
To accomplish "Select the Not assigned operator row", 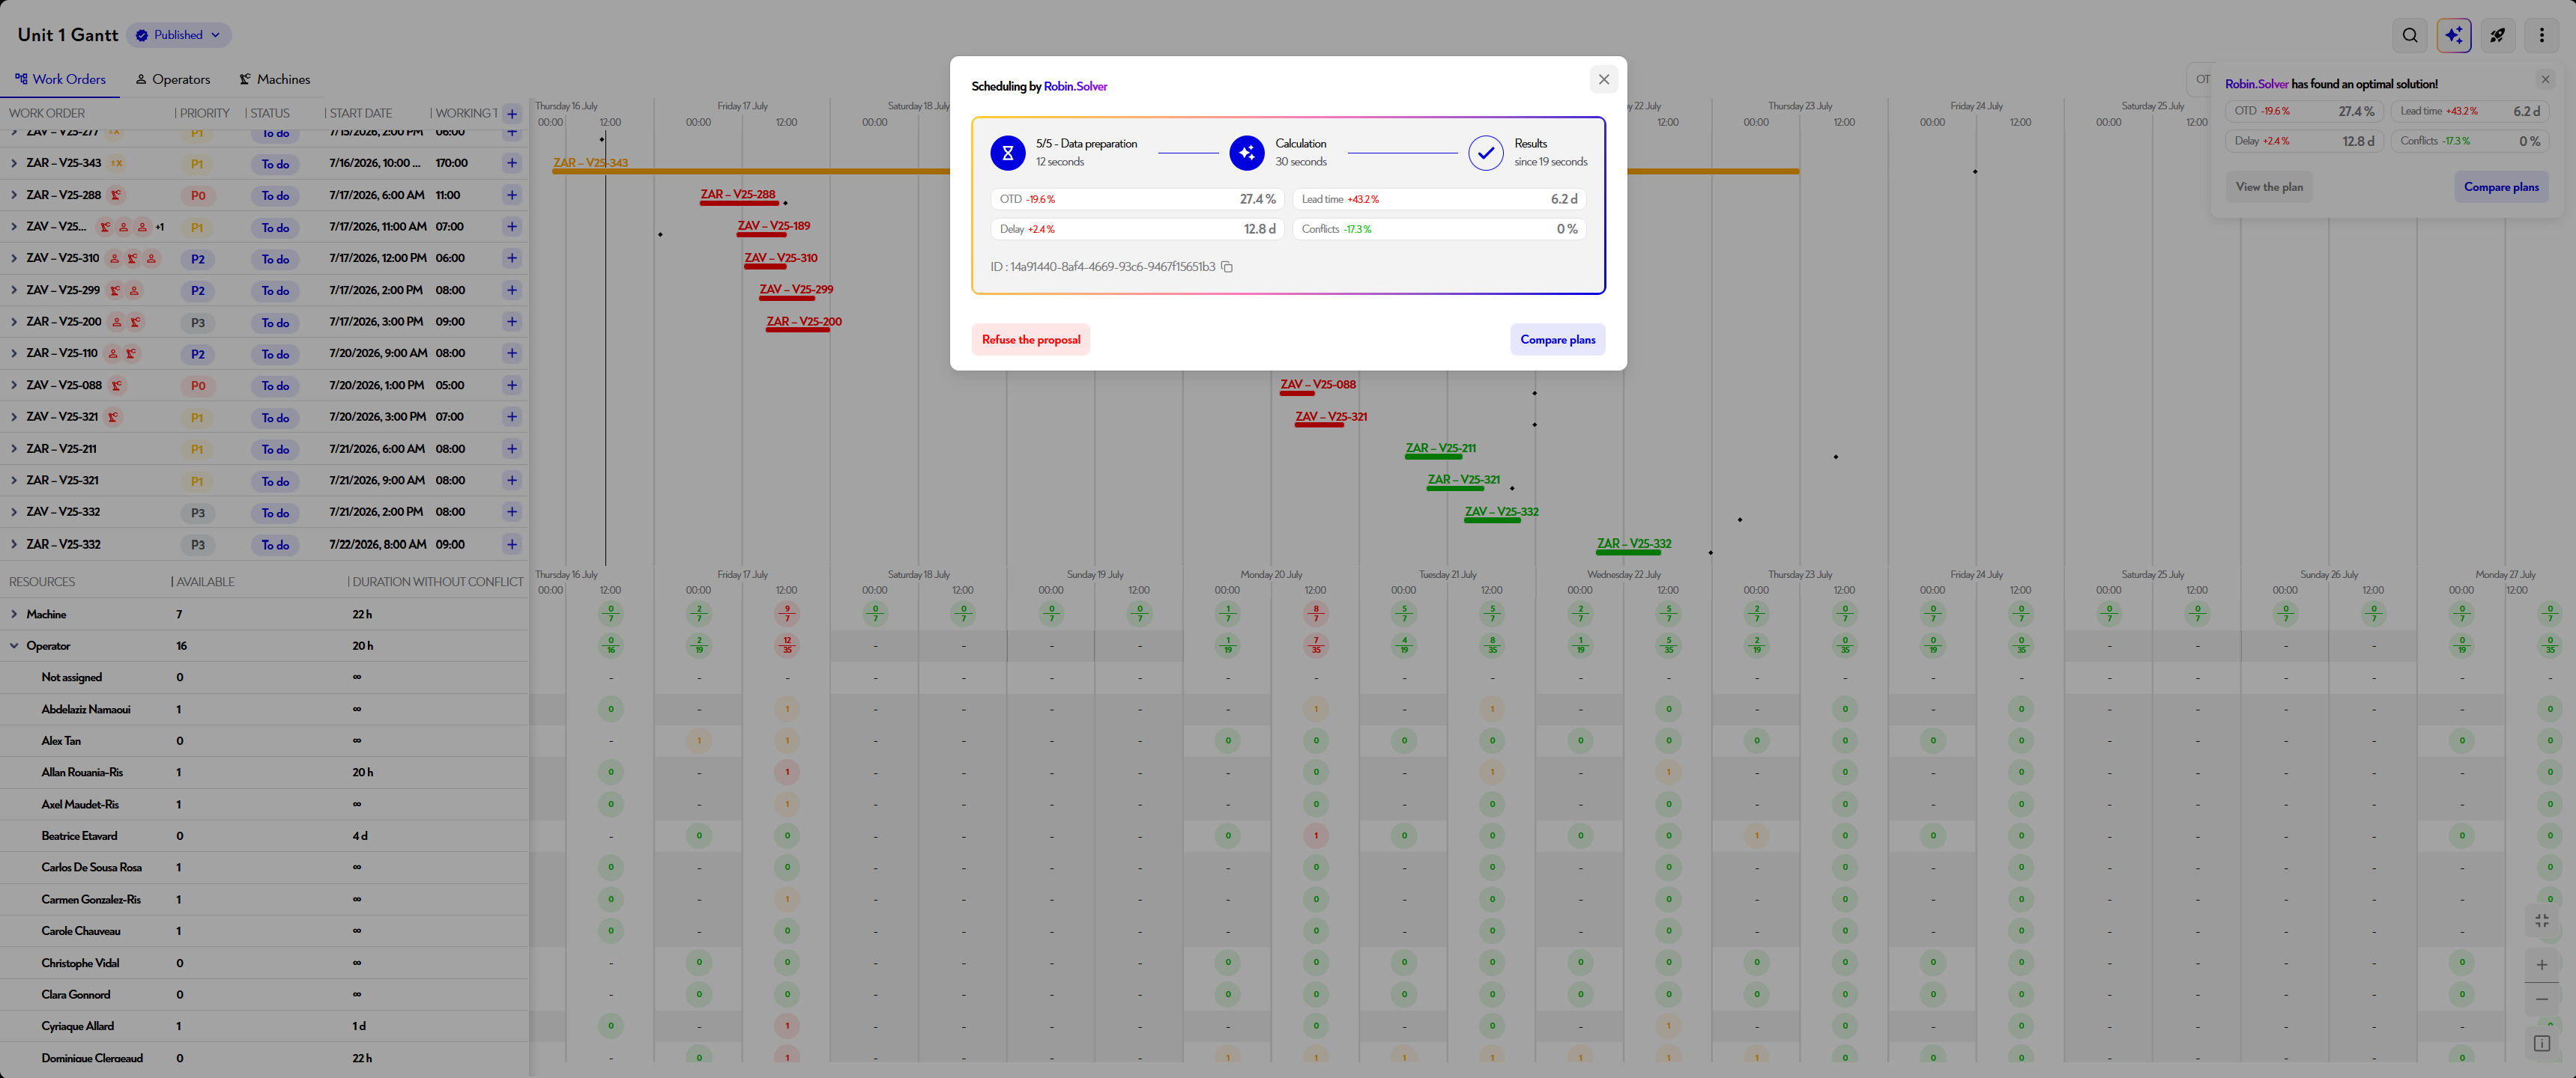I will click(264, 677).
